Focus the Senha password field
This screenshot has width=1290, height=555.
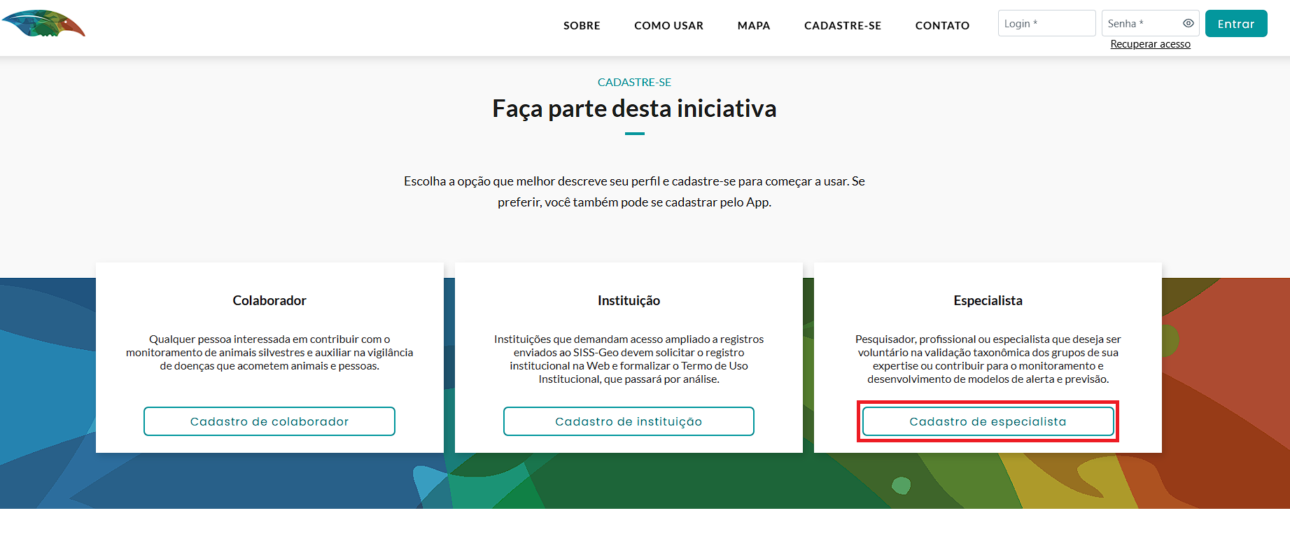pyautogui.click(x=1141, y=24)
